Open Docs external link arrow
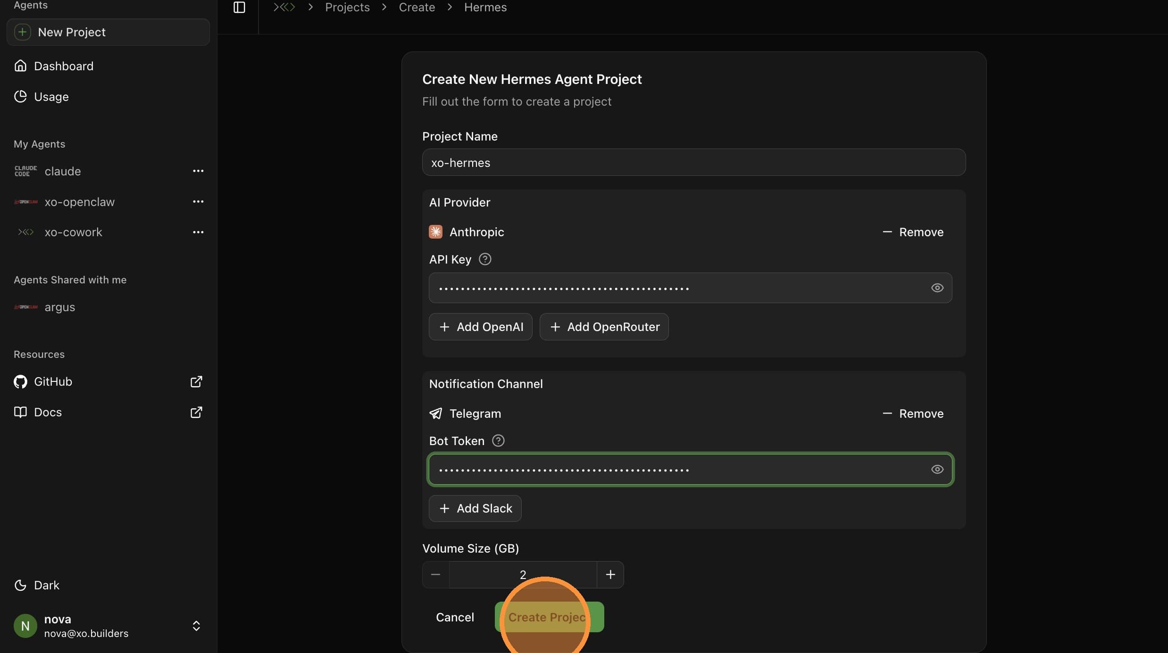Viewport: 1168px width, 653px height. click(196, 412)
